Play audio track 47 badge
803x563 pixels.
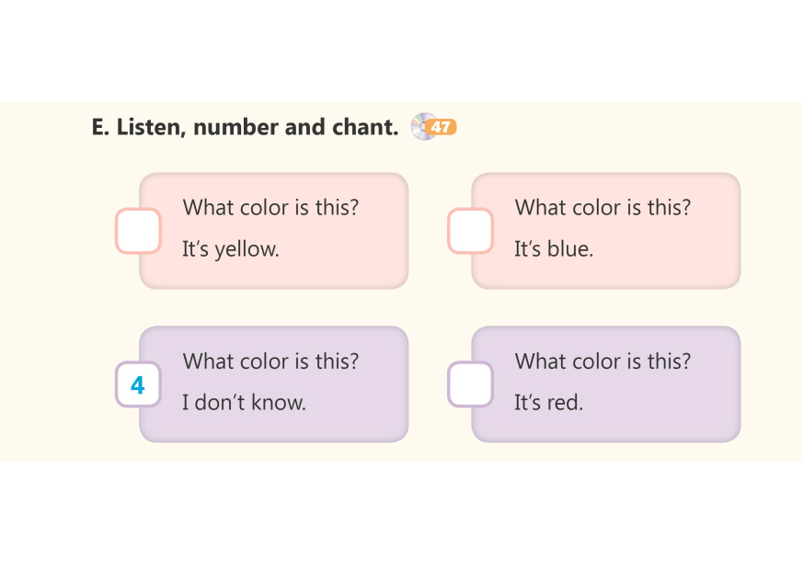(442, 127)
